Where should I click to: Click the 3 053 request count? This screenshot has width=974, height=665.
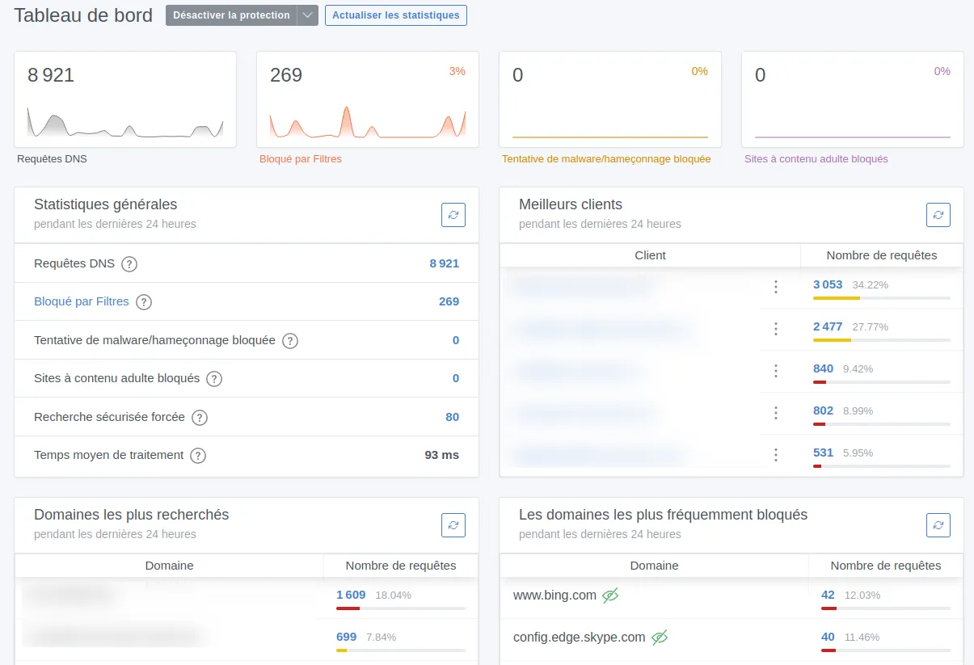(x=828, y=284)
